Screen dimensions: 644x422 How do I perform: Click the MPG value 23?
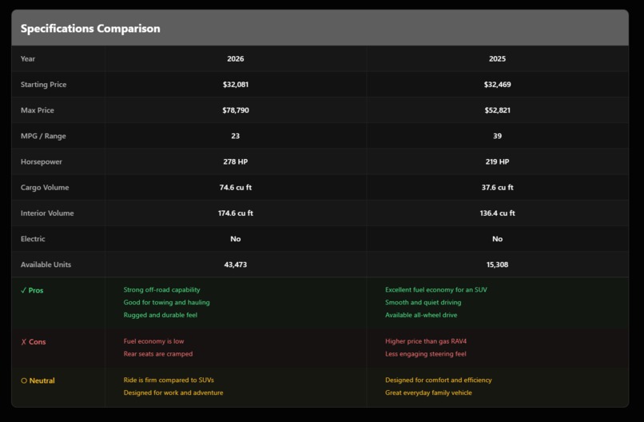[236, 136]
